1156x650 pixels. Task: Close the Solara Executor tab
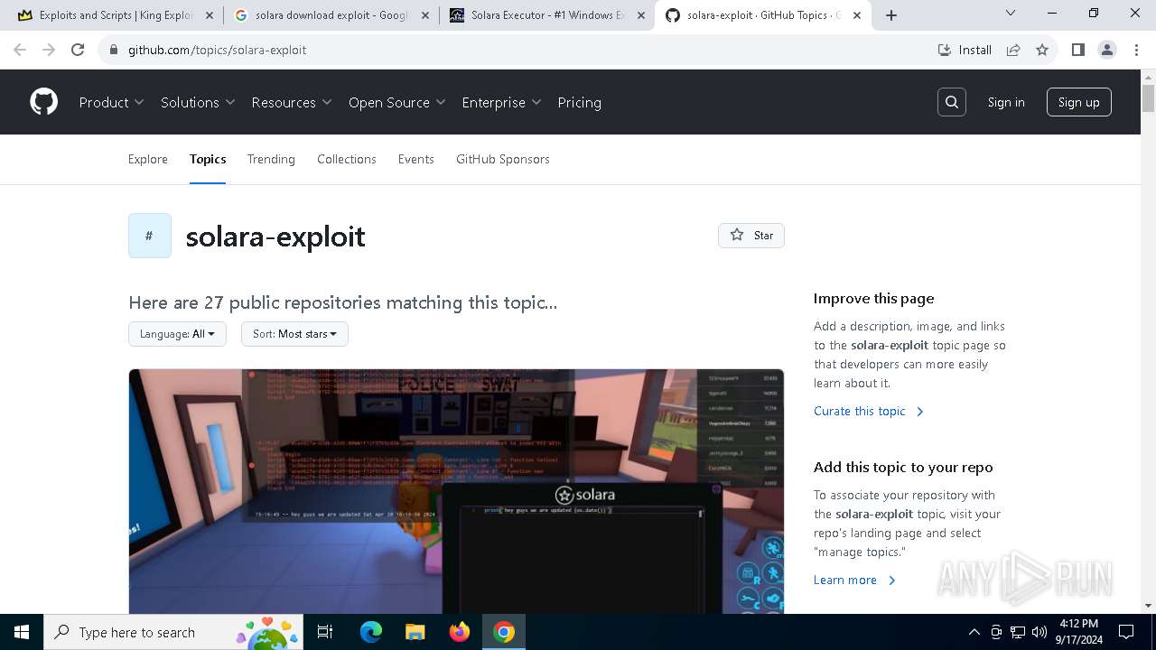(641, 15)
